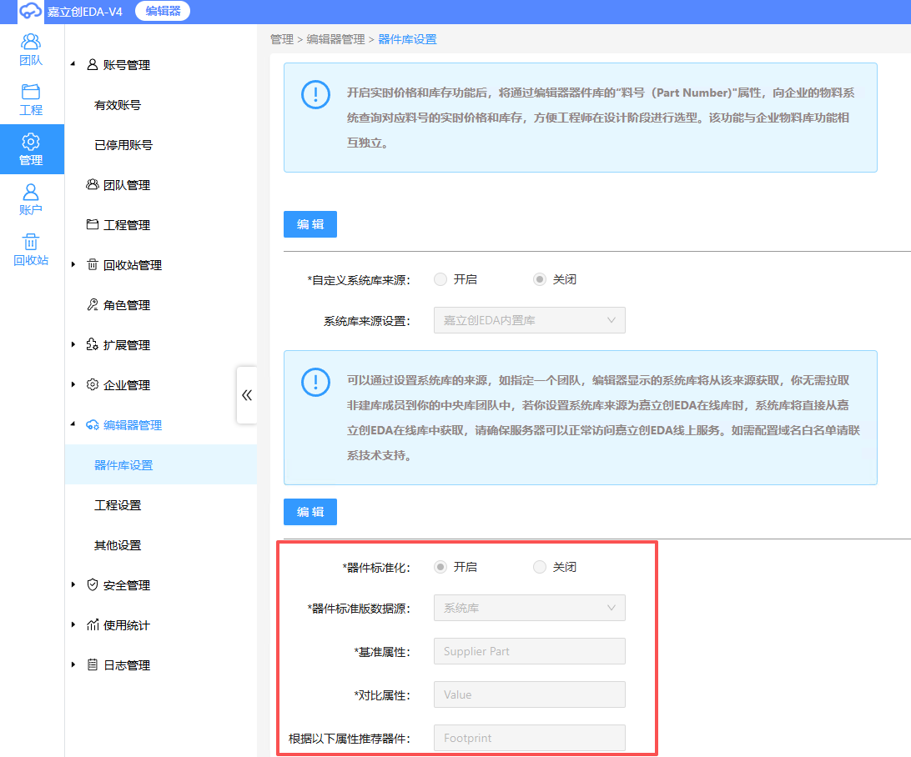Click the 企业管理 gear icon

click(93, 384)
